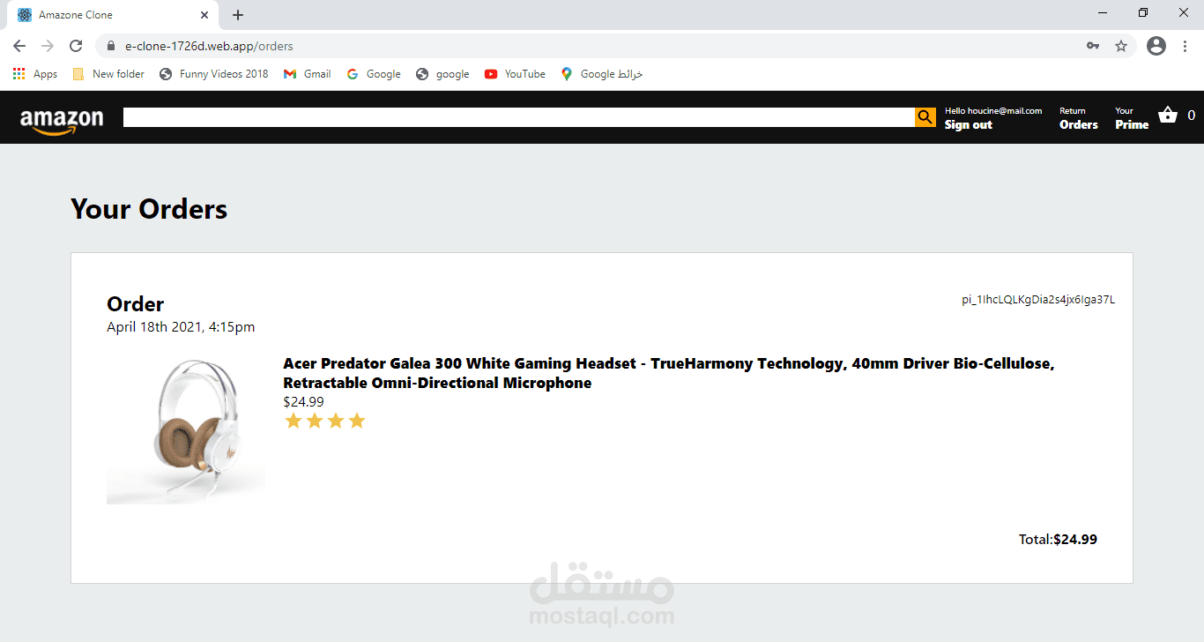Open Your Prime link

(x=1132, y=118)
